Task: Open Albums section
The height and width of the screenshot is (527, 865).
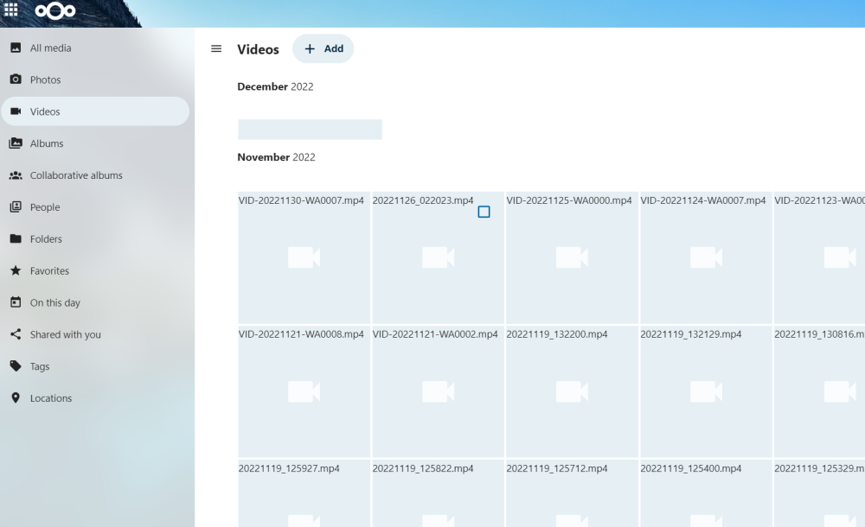Action: click(x=95, y=143)
